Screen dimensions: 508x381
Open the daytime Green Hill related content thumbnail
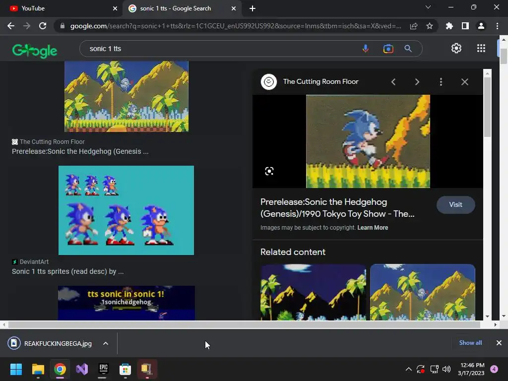click(423, 292)
